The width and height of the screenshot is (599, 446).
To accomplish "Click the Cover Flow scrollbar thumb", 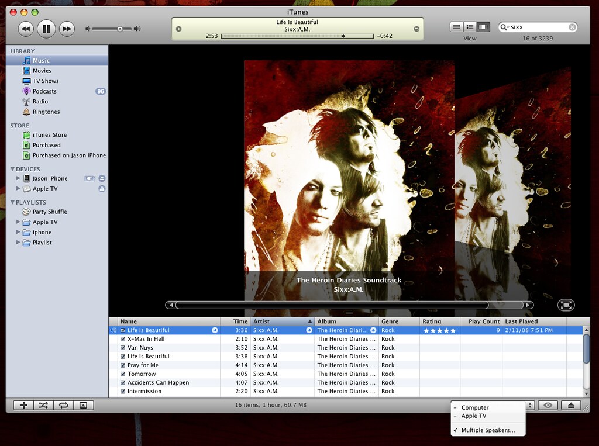I will [x=332, y=305].
